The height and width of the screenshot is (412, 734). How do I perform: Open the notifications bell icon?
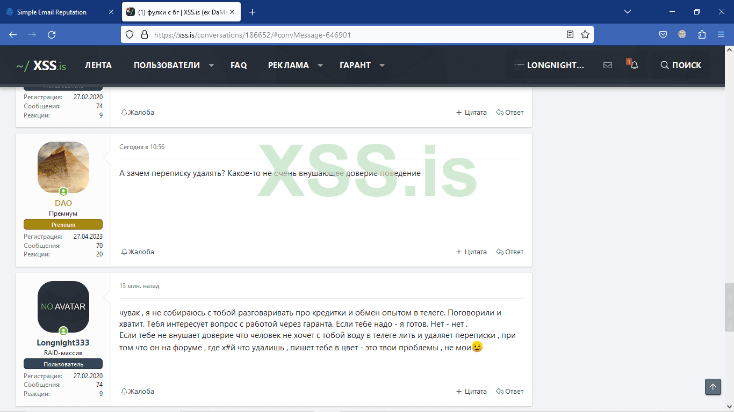tap(634, 65)
